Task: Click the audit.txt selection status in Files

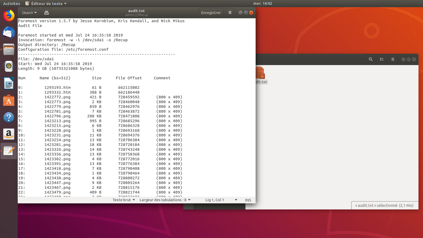Action: [x=384, y=205]
